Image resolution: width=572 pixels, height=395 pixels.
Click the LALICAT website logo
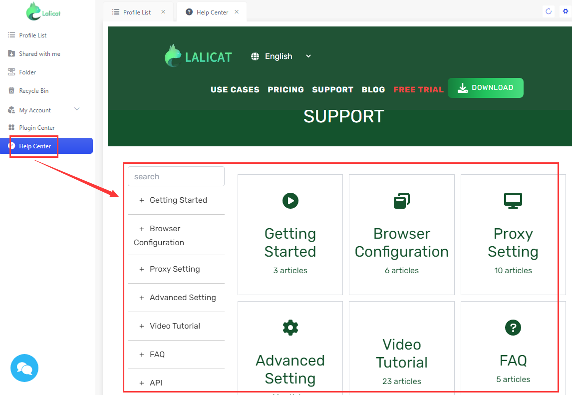click(x=198, y=56)
